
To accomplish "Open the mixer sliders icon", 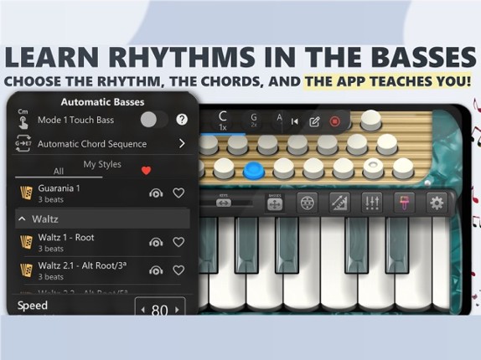I will pos(372,203).
